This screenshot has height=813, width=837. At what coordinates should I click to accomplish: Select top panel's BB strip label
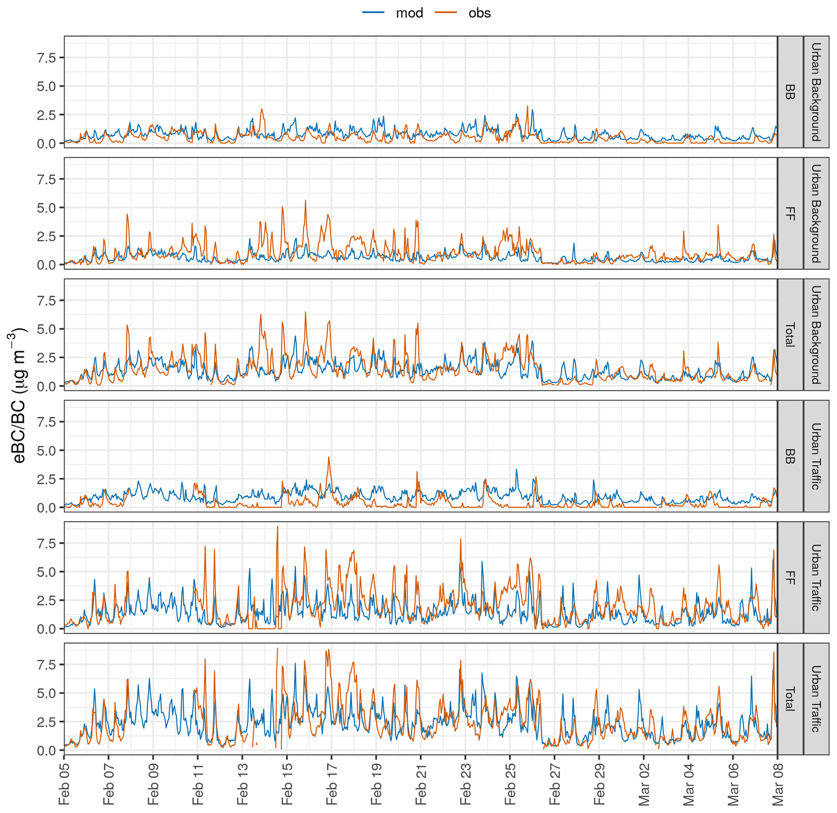pos(790,92)
